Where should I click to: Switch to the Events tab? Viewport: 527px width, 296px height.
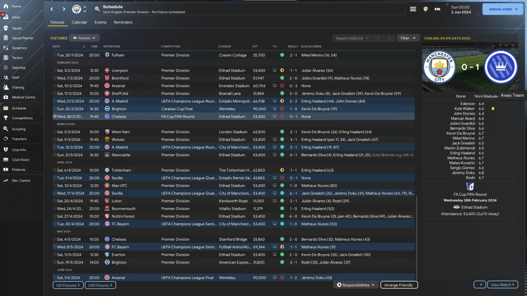pos(100,22)
